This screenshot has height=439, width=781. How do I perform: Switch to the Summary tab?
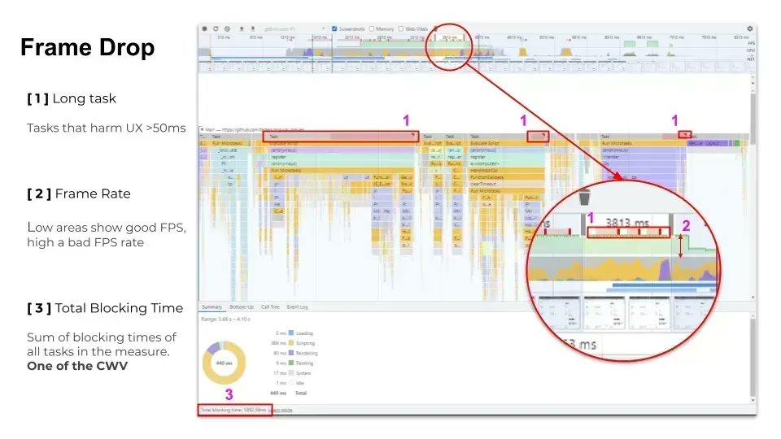point(212,307)
